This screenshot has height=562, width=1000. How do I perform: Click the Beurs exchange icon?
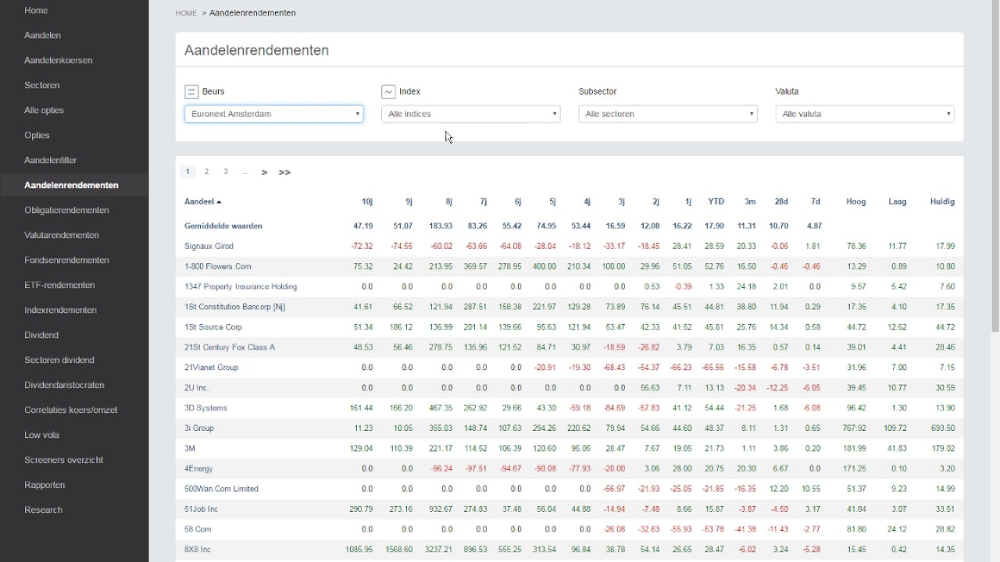(191, 92)
